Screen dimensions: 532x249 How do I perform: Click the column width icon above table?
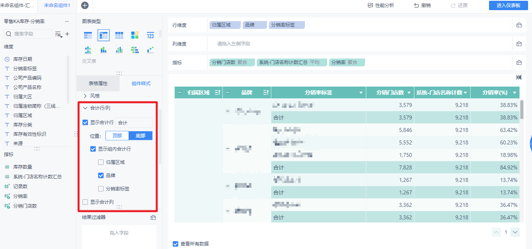(519, 77)
